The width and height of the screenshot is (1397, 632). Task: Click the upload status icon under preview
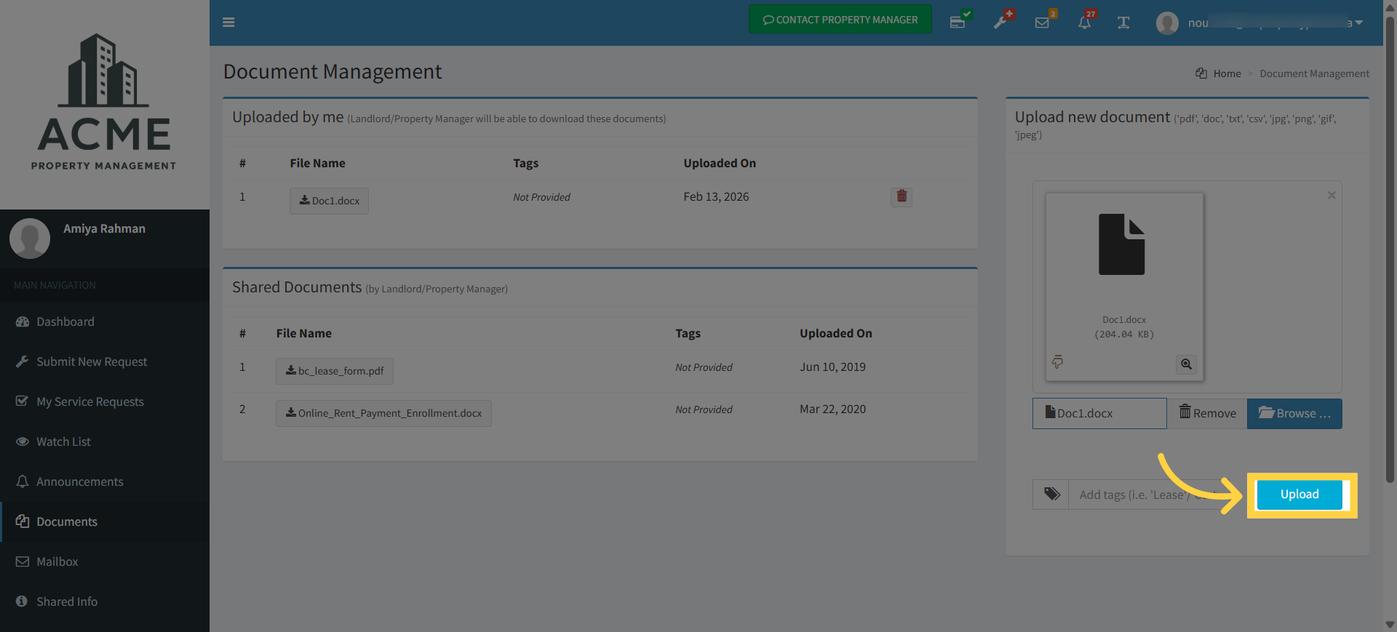[x=1057, y=361]
